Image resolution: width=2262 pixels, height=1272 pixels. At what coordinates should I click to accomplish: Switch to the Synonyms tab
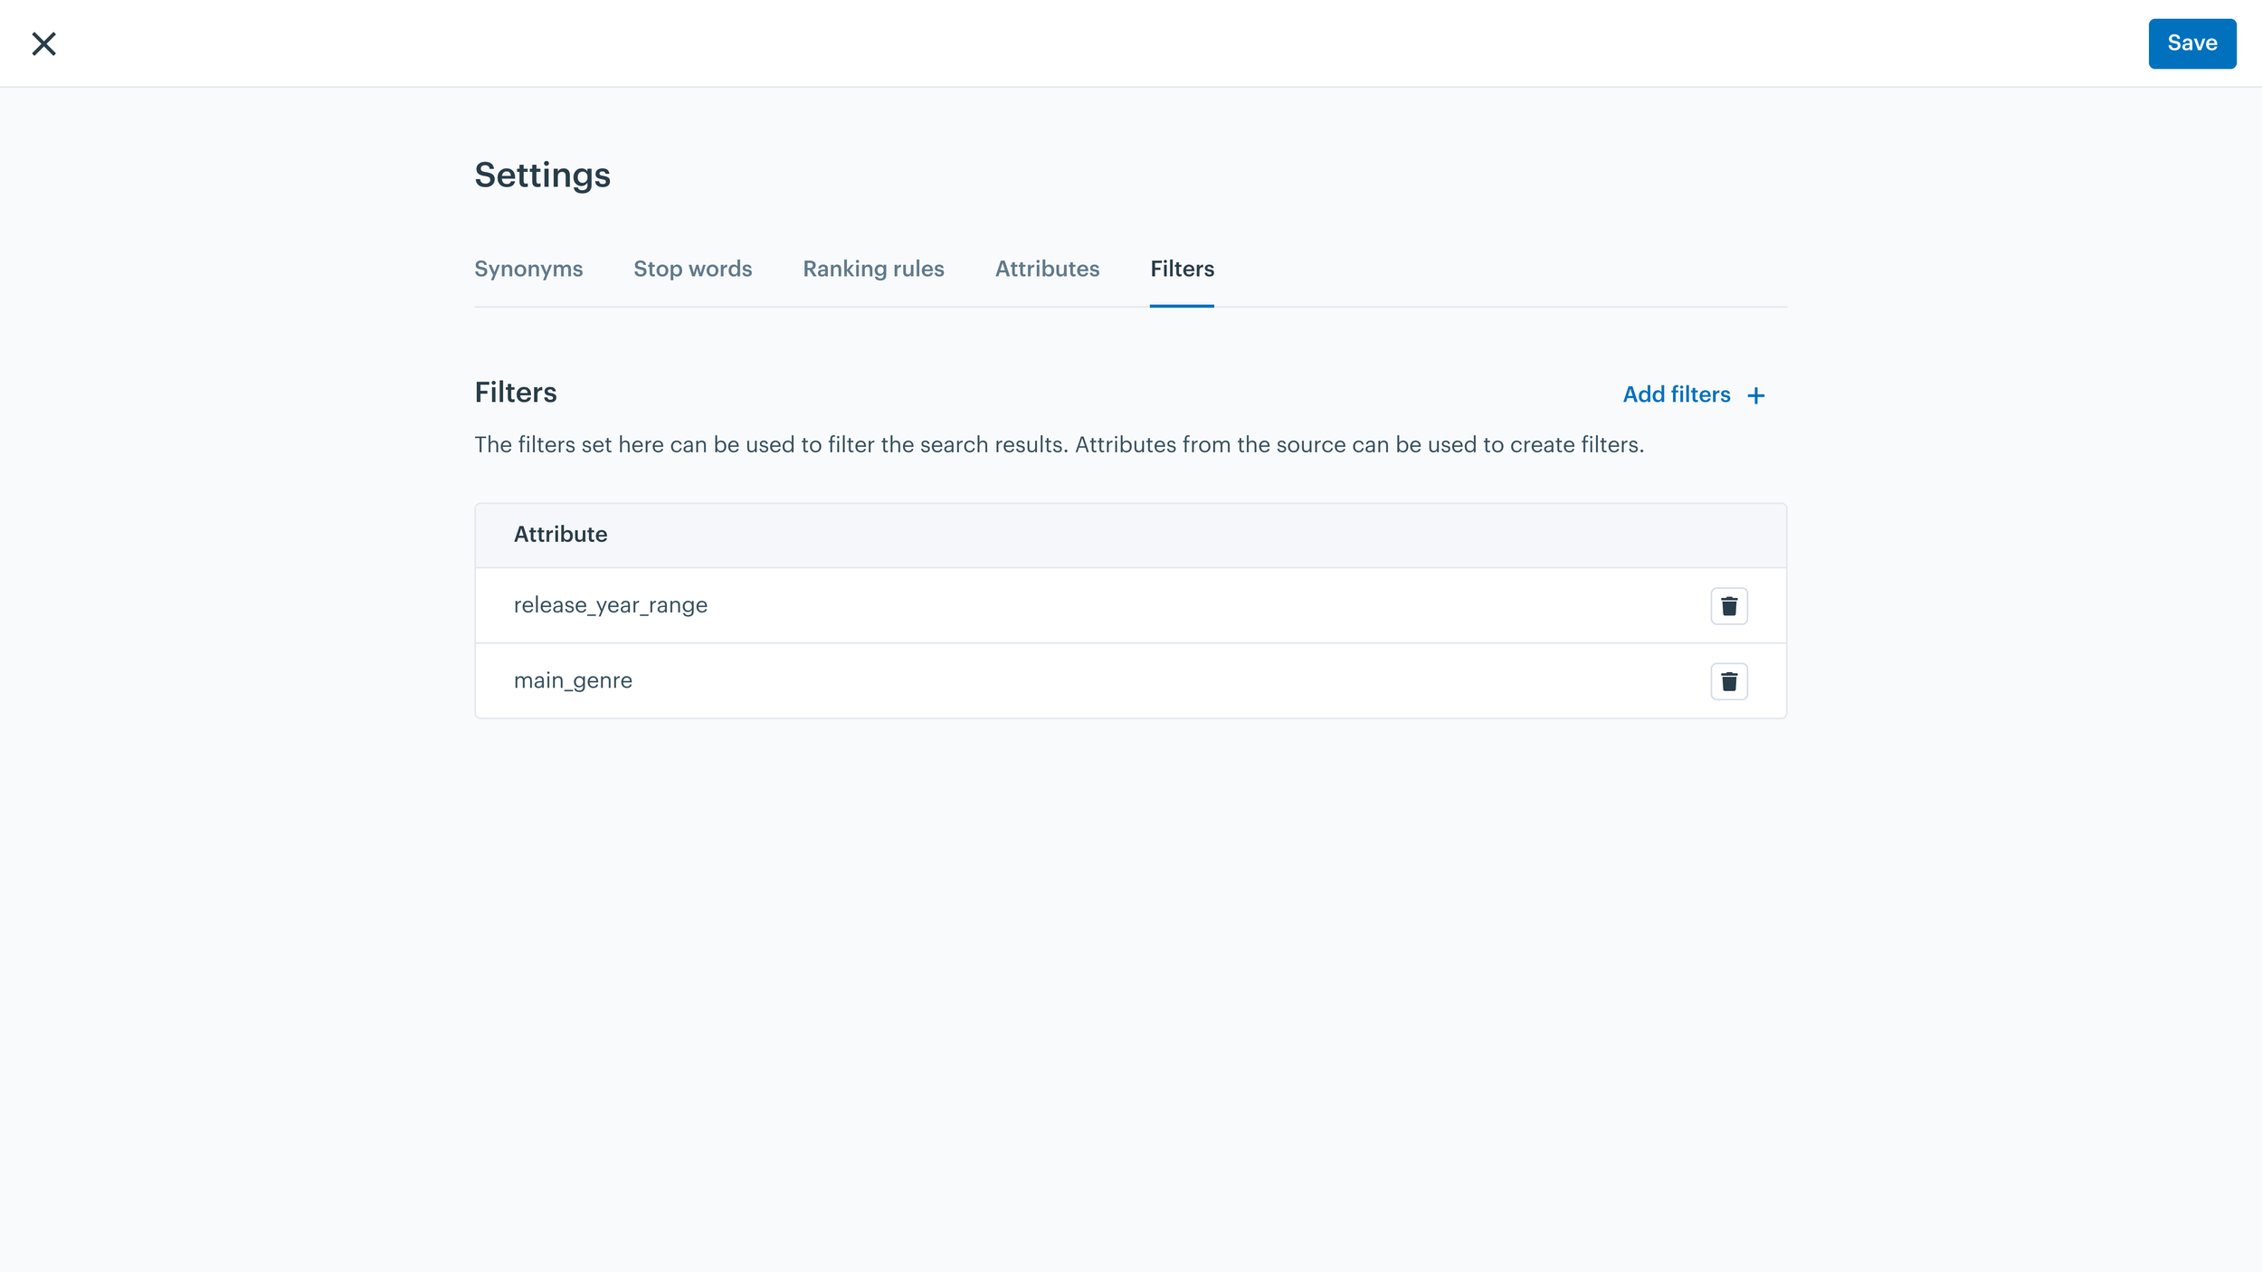[528, 269]
